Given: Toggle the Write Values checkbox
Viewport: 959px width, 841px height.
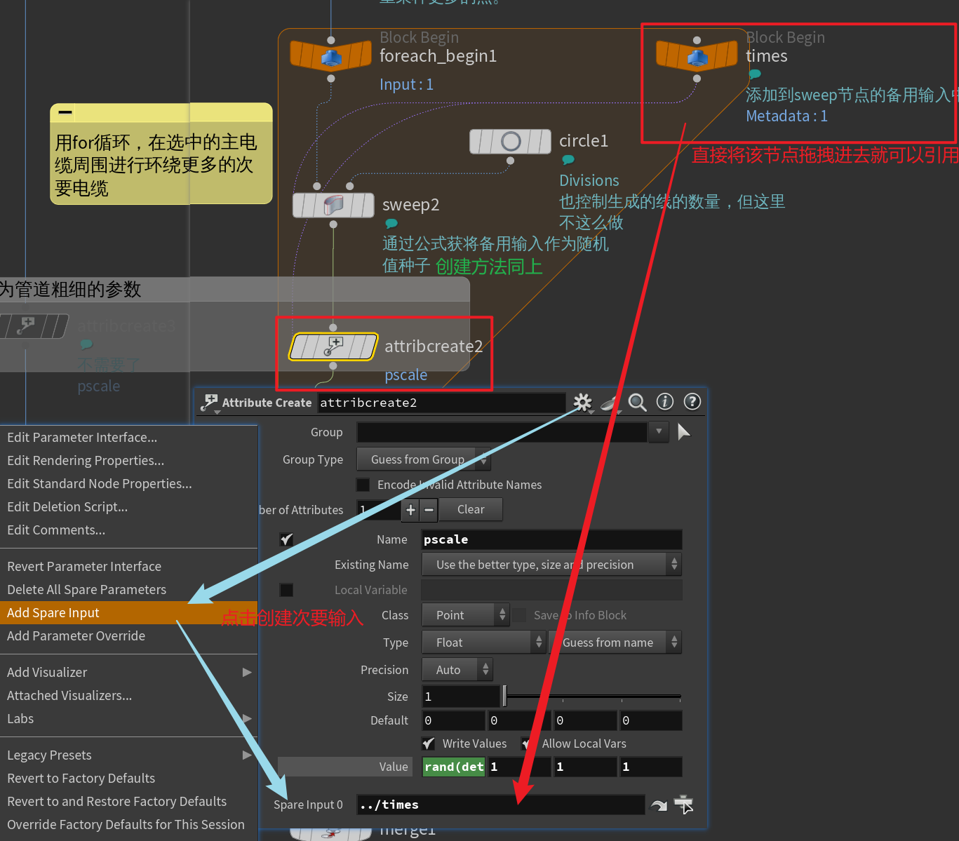Looking at the screenshot, I should pyautogui.click(x=429, y=744).
